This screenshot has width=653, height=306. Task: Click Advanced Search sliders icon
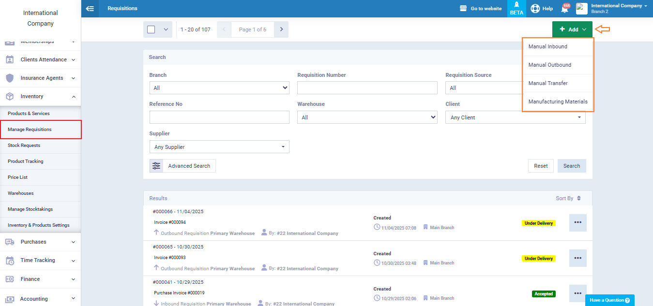(156, 166)
